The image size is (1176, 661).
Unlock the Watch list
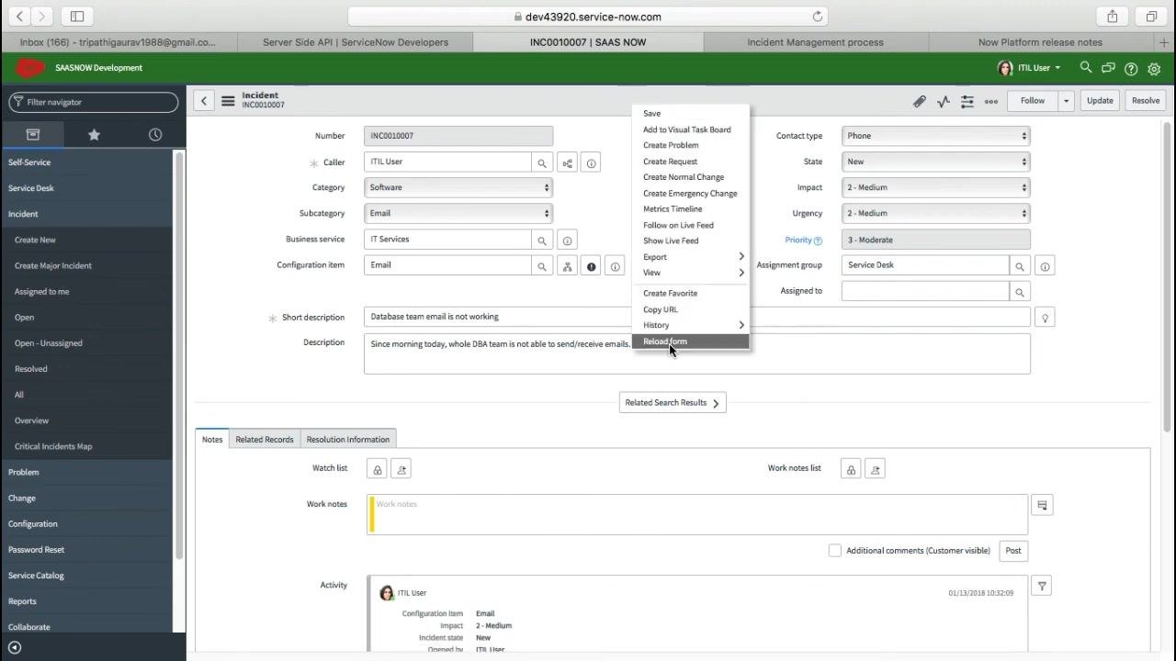click(x=377, y=469)
